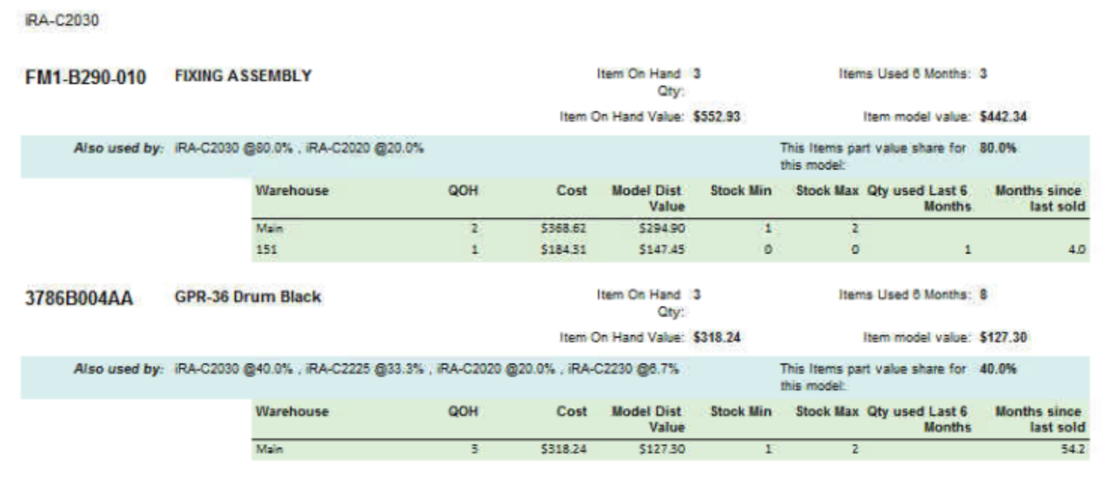Click the 80.0% part value share
Viewport: 1101px width, 488px height.
click(x=998, y=148)
